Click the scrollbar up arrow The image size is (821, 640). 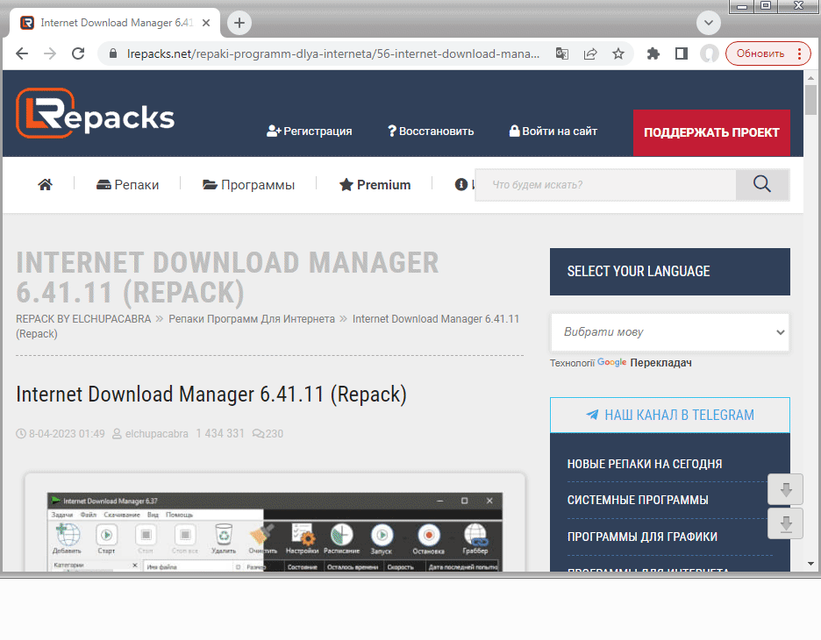coord(810,77)
